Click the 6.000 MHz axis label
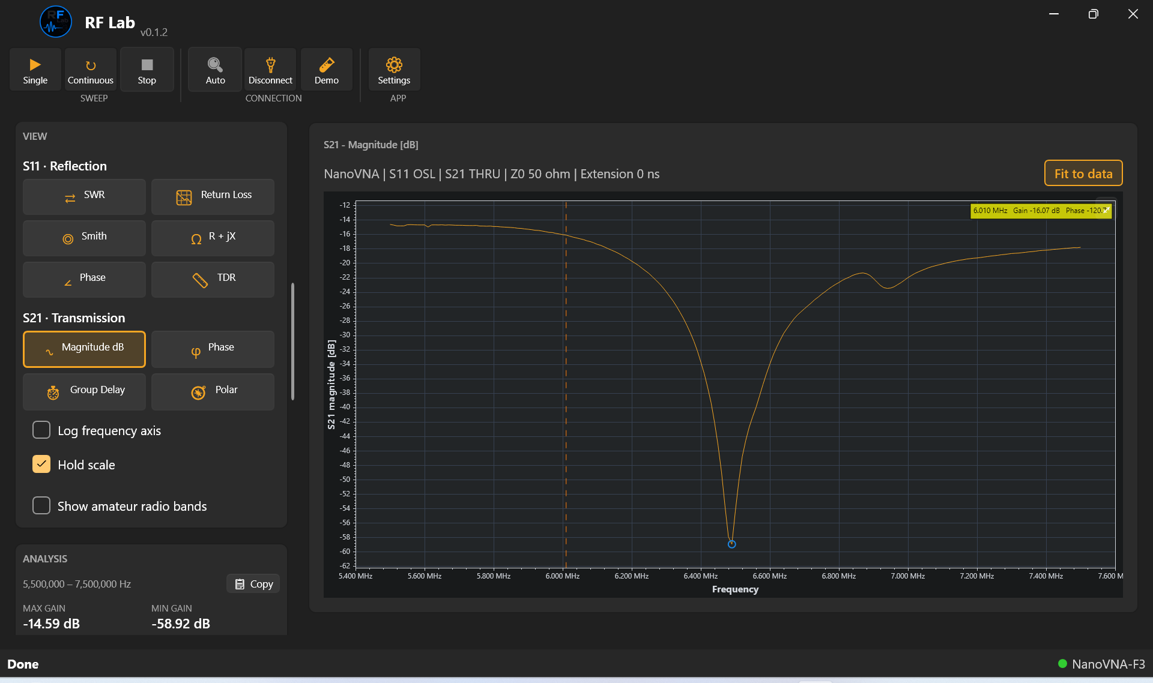Image resolution: width=1153 pixels, height=683 pixels. [x=562, y=576]
